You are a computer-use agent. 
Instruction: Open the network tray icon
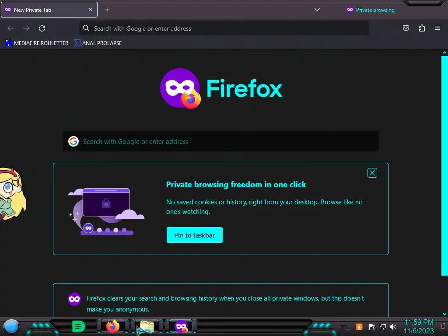pos(383,326)
